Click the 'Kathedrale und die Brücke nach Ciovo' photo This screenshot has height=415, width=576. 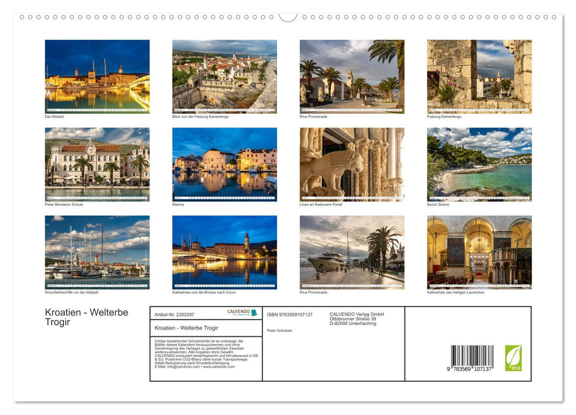224,253
